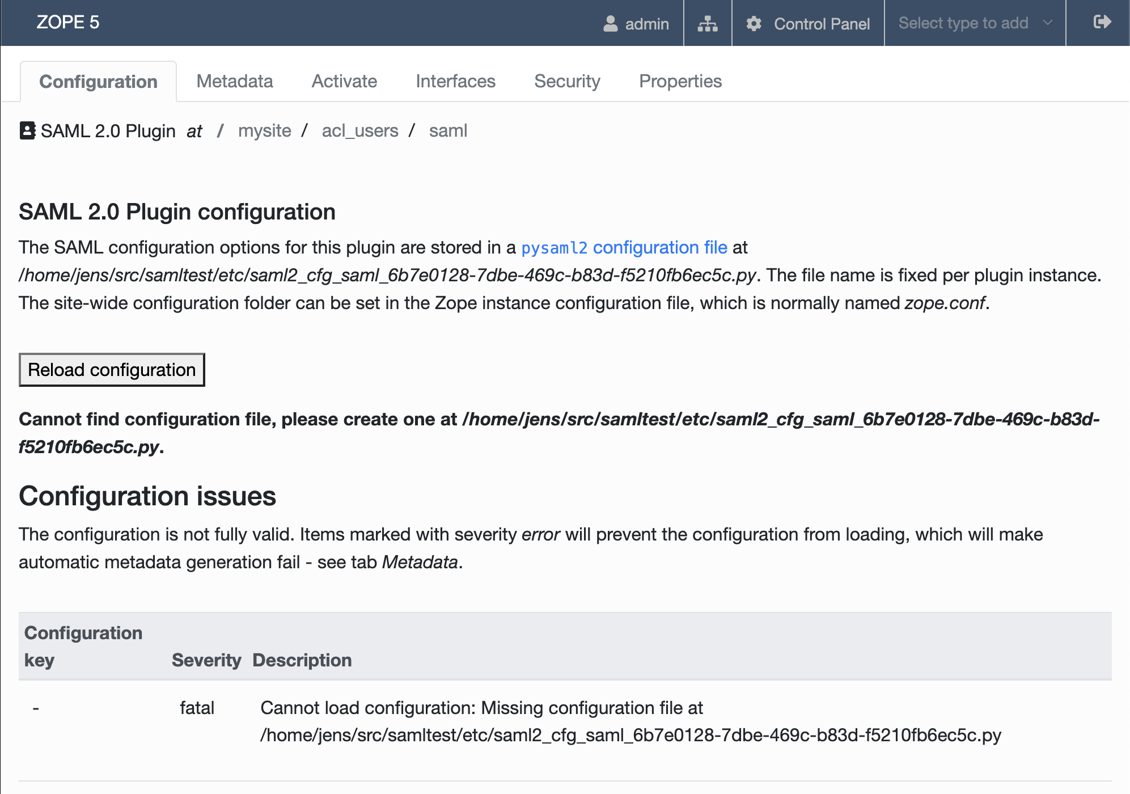Open the Activate tab
Screen dimensions: 1130x794
point(344,81)
